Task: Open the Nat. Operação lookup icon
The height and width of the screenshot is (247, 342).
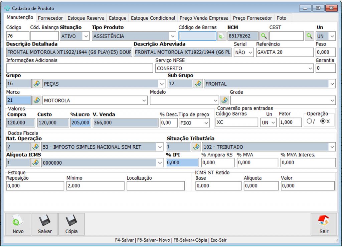Action: (36, 147)
